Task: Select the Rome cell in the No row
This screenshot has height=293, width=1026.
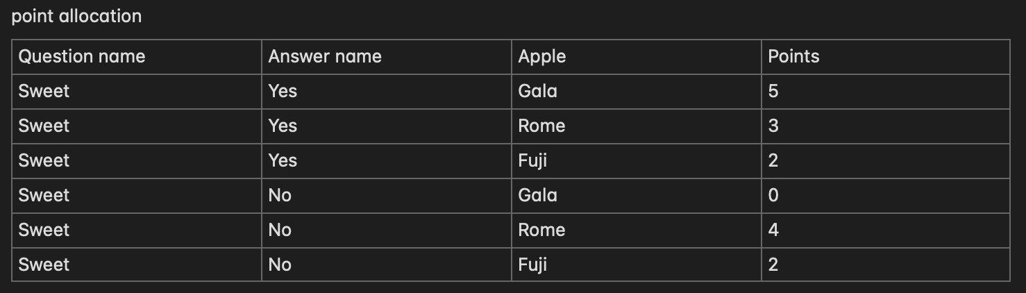Action: [541, 230]
